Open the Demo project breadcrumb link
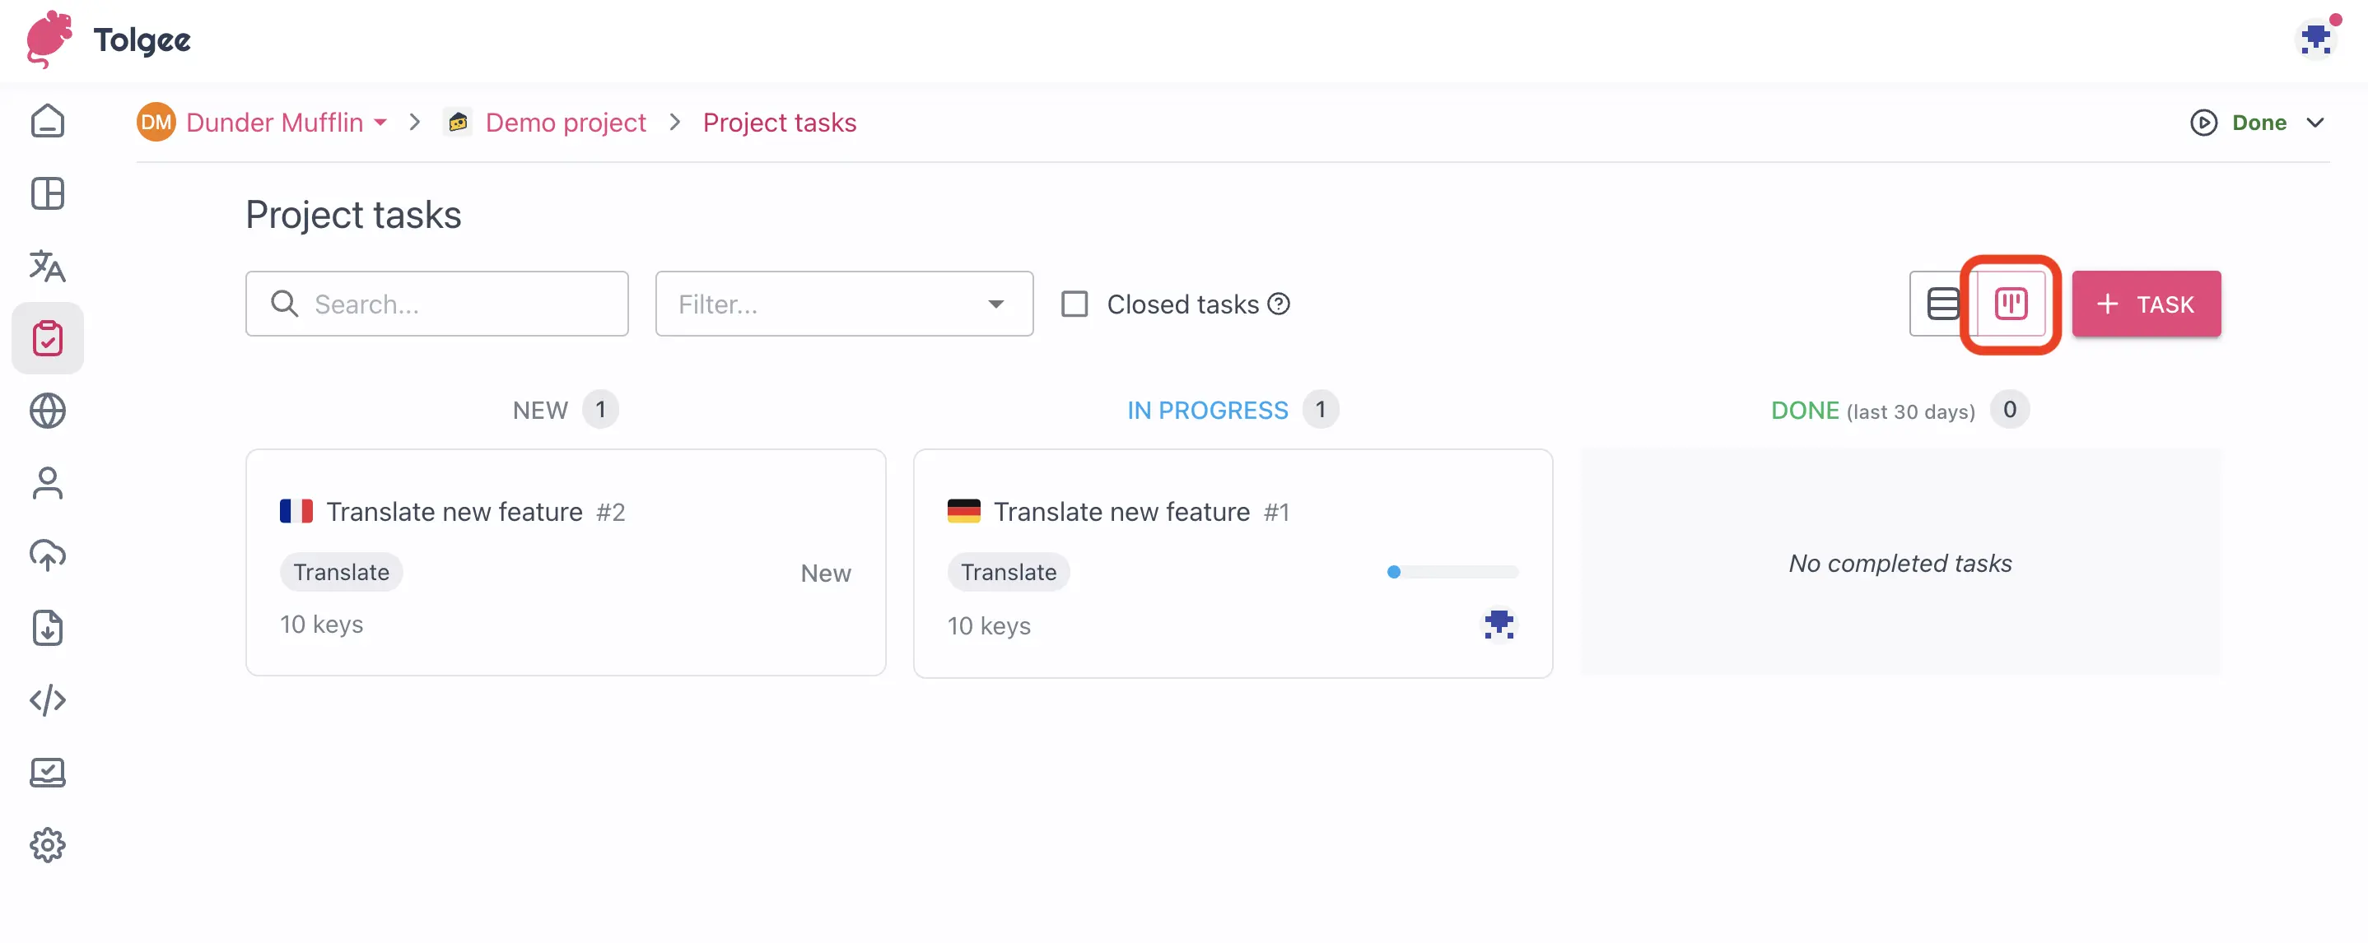The width and height of the screenshot is (2368, 943). 565,123
